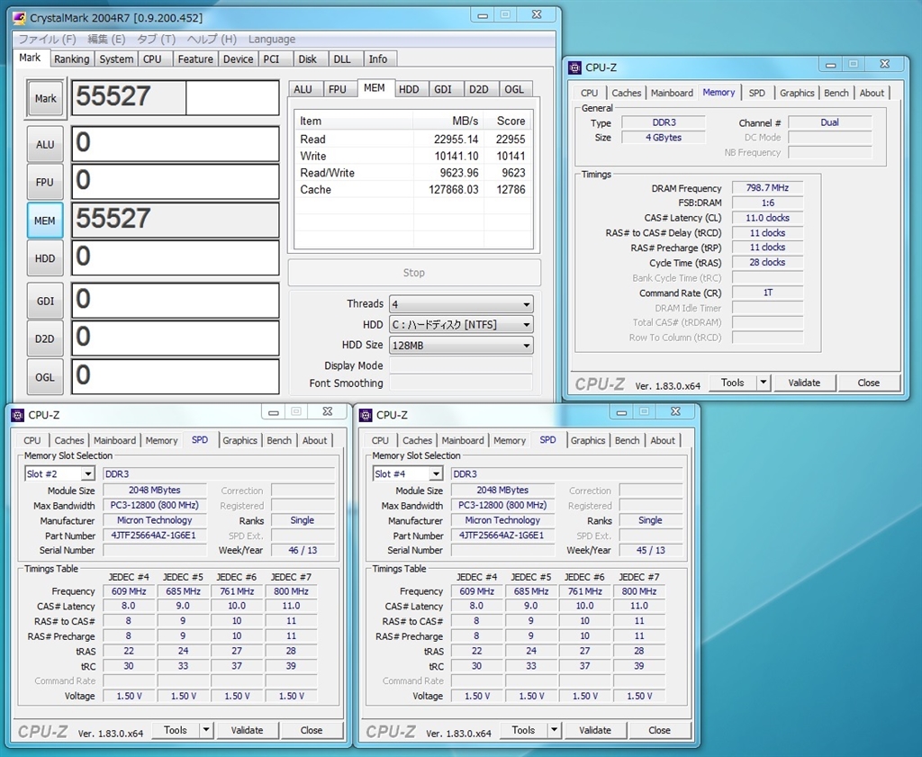Open the Threads dropdown in CrystalMark
The width and height of the screenshot is (922, 757).
[x=461, y=304]
